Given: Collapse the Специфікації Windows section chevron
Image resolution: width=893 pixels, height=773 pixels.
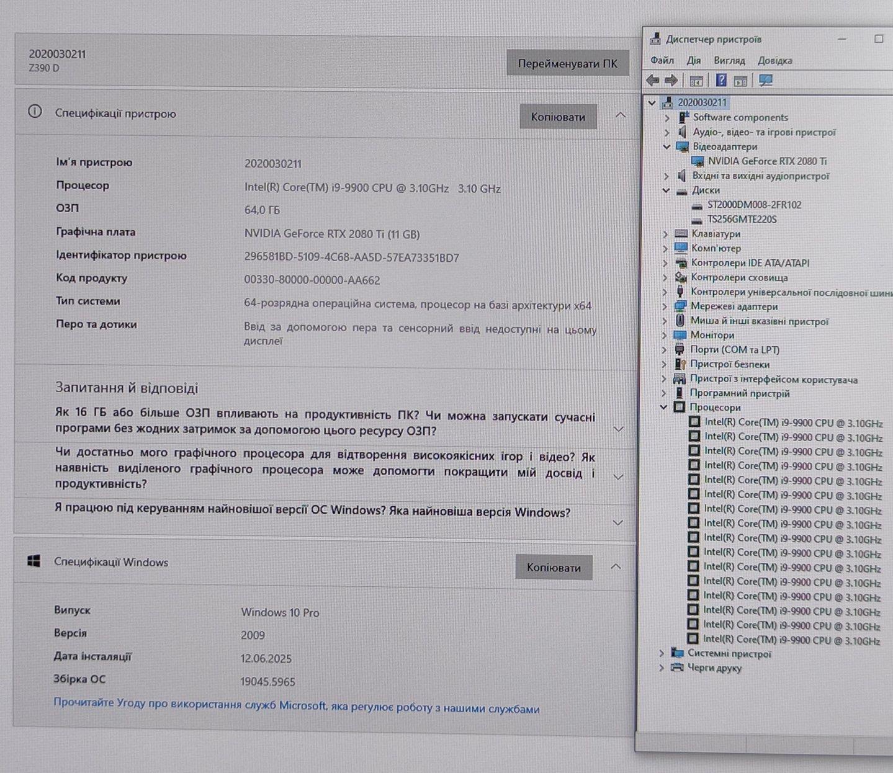Looking at the screenshot, I should click(x=616, y=566).
